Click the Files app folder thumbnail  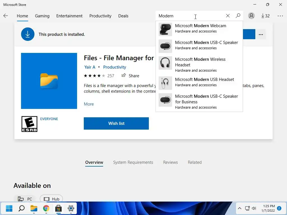(49, 81)
